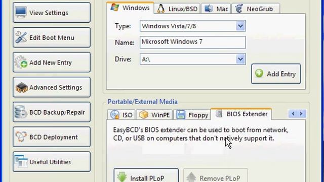This screenshot has height=182, width=324.
Task: Click the Type: label
Action: tap(123, 26)
